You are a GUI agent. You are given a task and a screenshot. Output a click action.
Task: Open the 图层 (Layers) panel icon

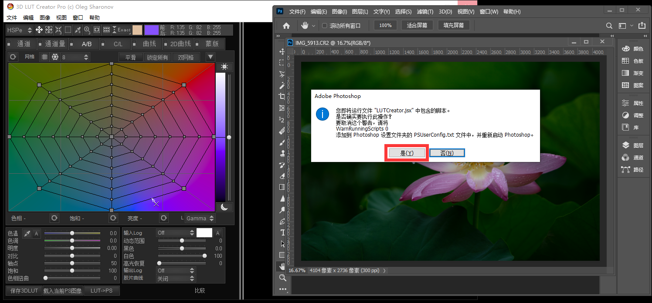[626, 145]
